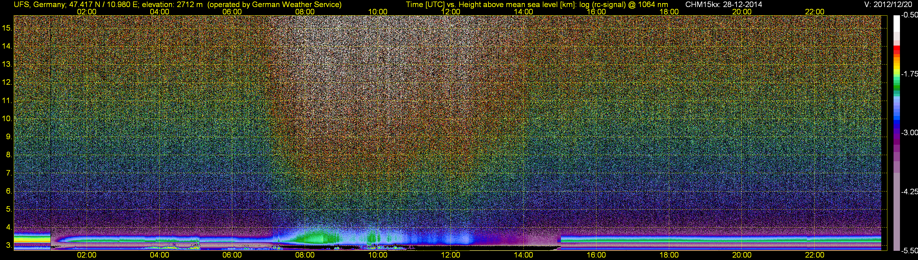This screenshot has height=260, width=918.
Task: Click the 11. km height axis label
Action: (x=7, y=100)
